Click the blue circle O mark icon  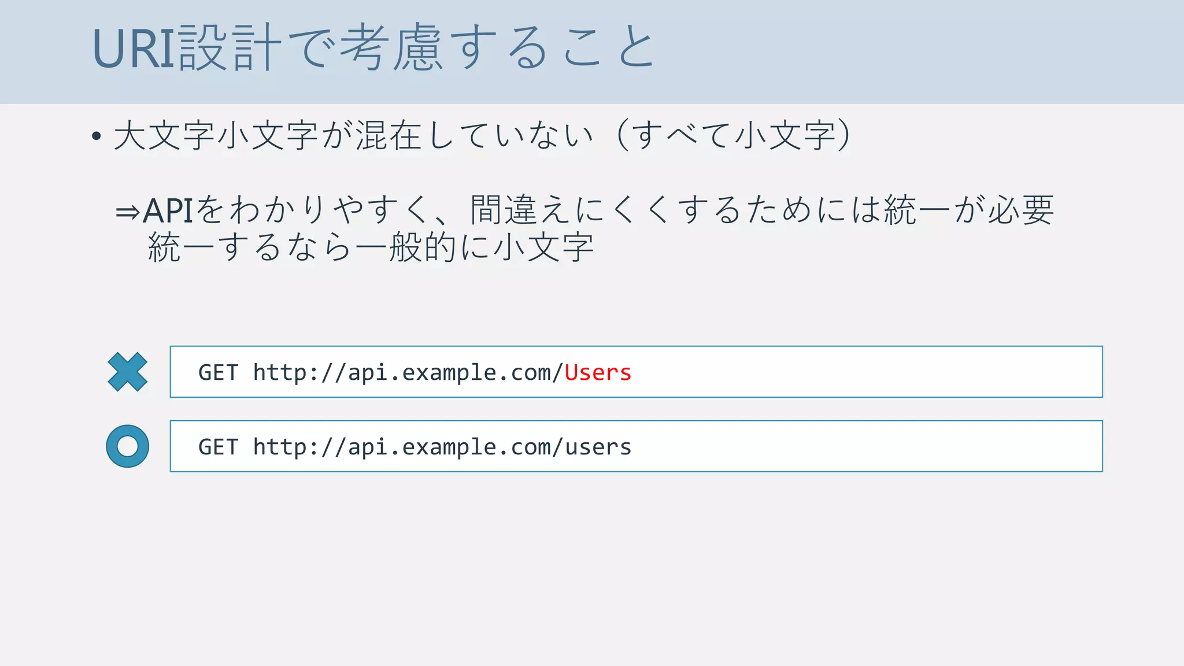[127, 446]
